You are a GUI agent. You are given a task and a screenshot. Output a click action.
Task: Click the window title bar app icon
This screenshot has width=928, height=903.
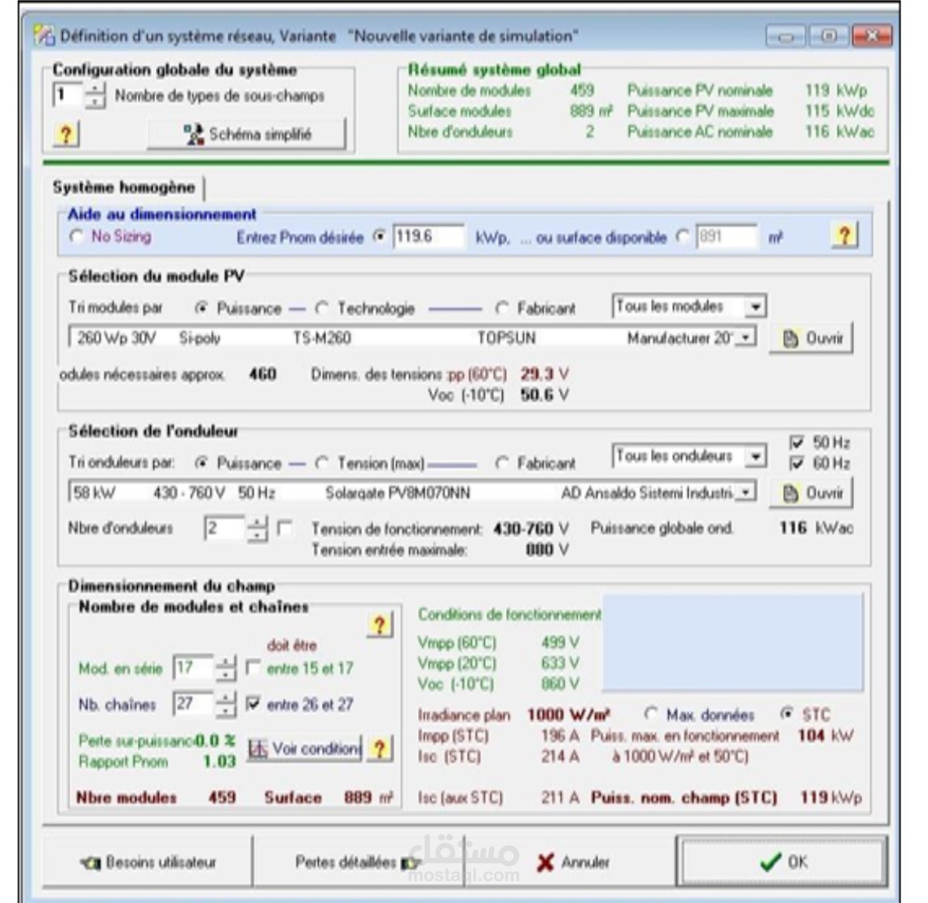(x=44, y=35)
